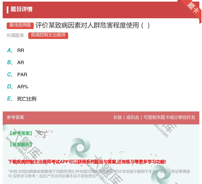
Task: Click the 最佳选择题 type badge
Action: [20, 25]
